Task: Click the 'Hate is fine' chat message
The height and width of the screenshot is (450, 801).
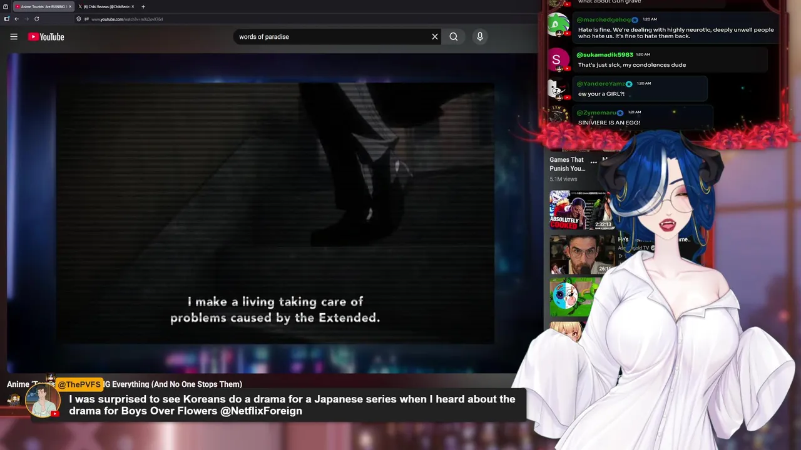Action: (676, 32)
